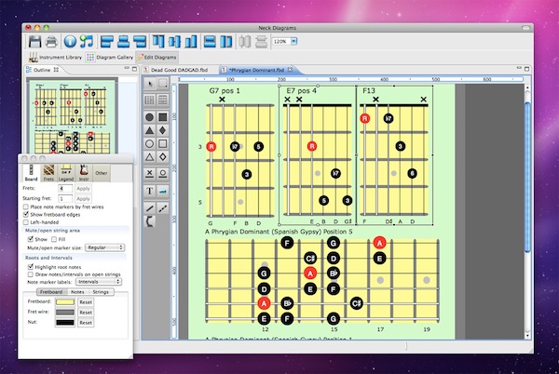Screen dimensions: 559x374
Task: Align selected diagrams to horizontal centers
Action: pos(123,42)
